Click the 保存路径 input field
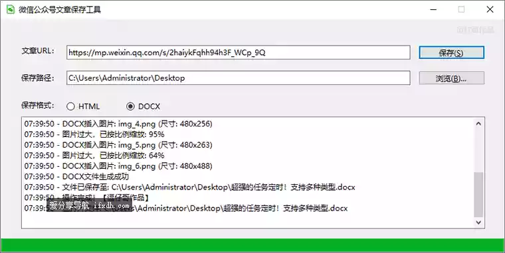The width and height of the screenshot is (505, 253). [x=239, y=78]
